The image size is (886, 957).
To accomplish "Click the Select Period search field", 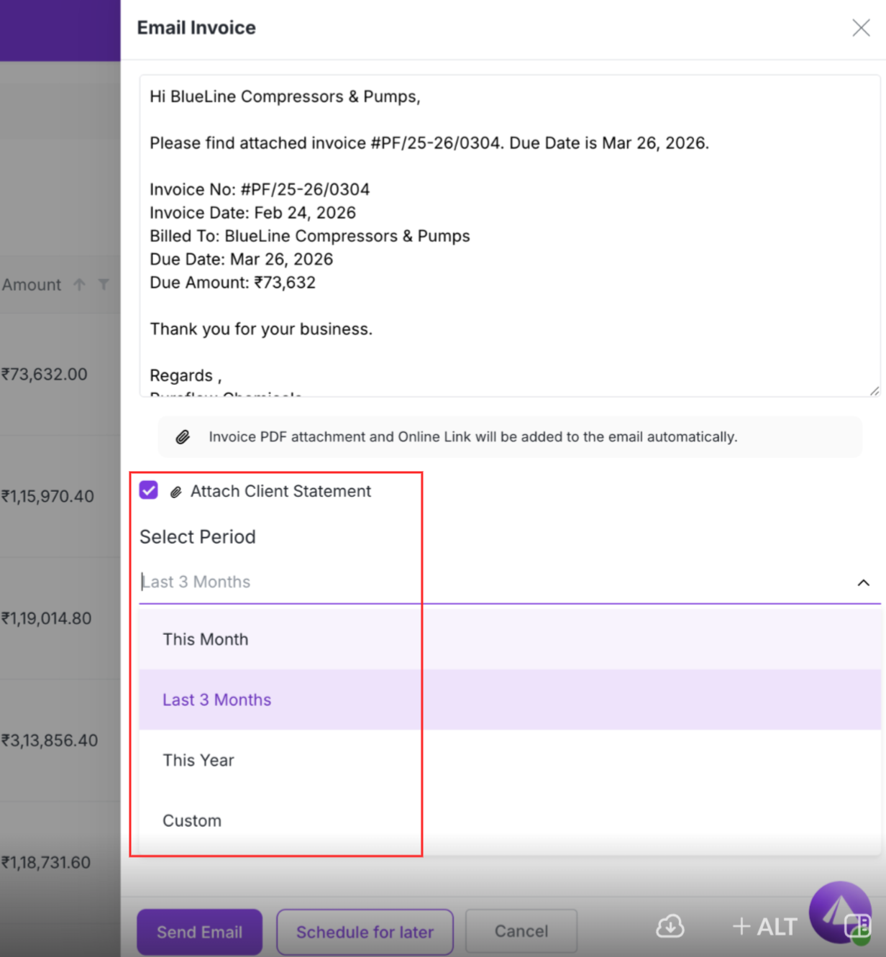I will [x=489, y=582].
